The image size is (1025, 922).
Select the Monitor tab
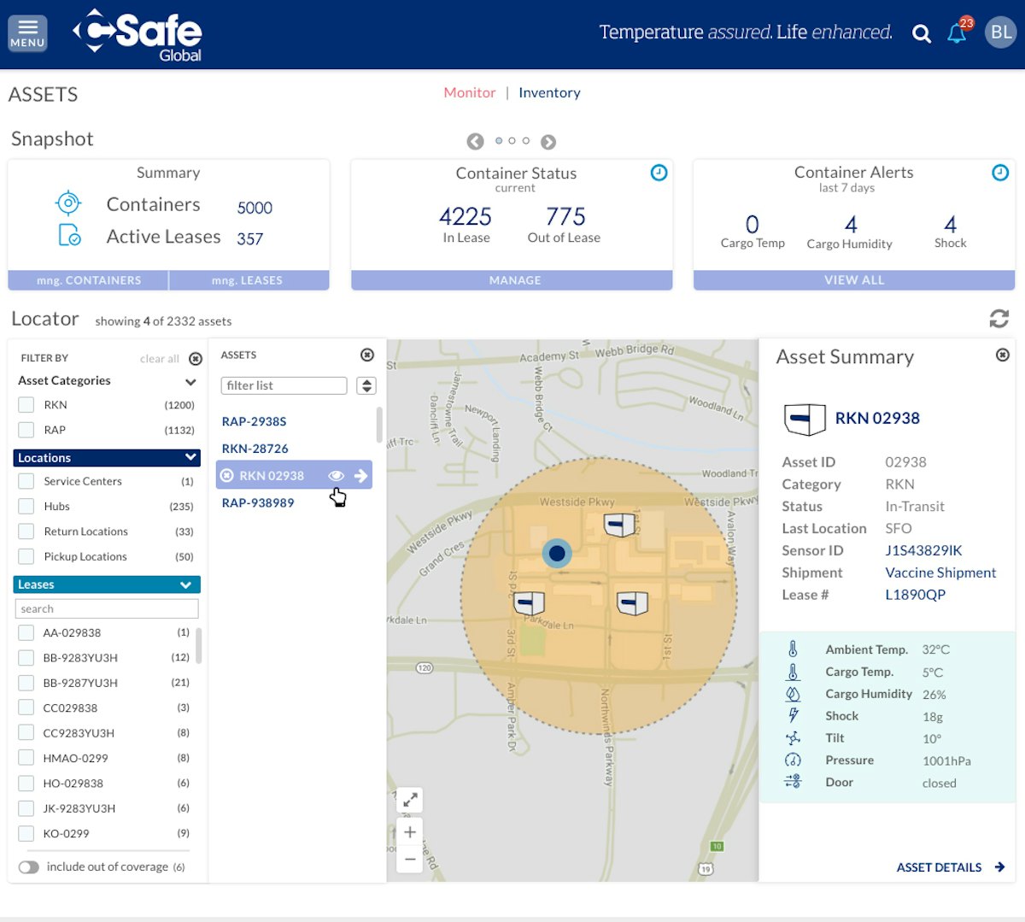pyautogui.click(x=469, y=92)
